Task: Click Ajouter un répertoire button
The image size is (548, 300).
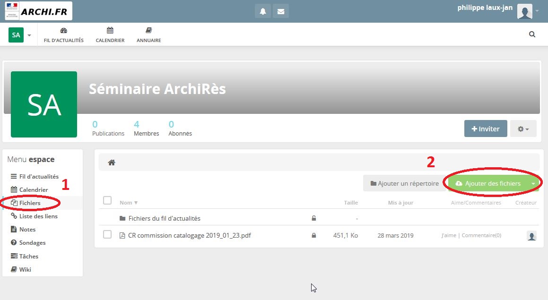Action: pos(404,183)
